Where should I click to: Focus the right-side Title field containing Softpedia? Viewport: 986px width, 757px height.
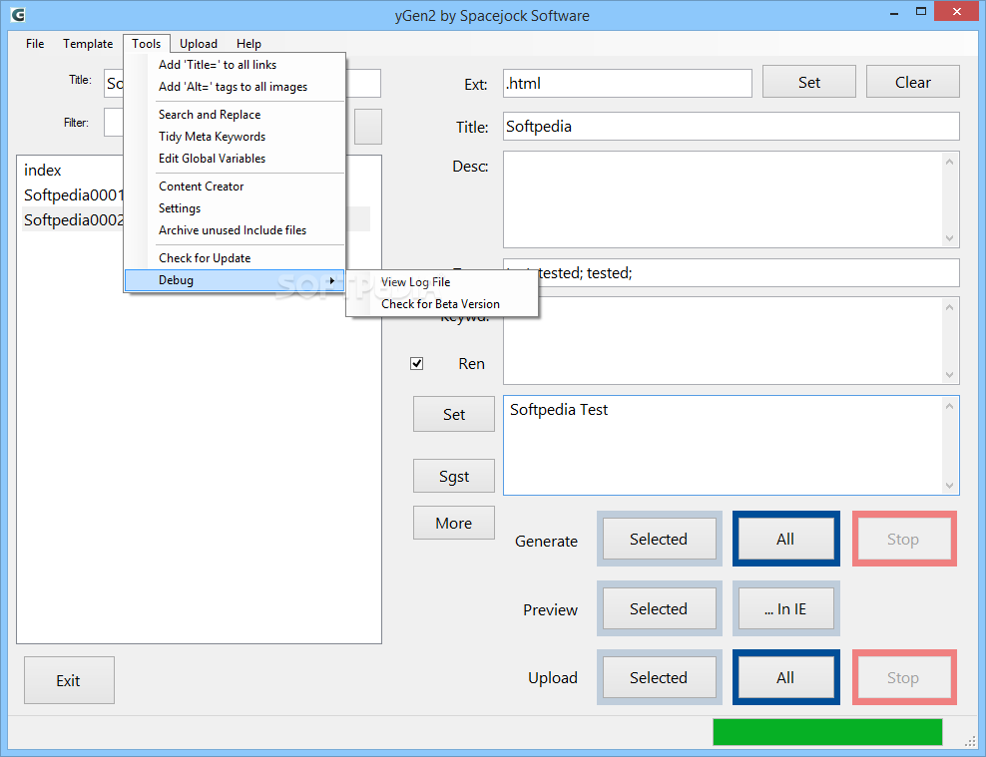731,127
